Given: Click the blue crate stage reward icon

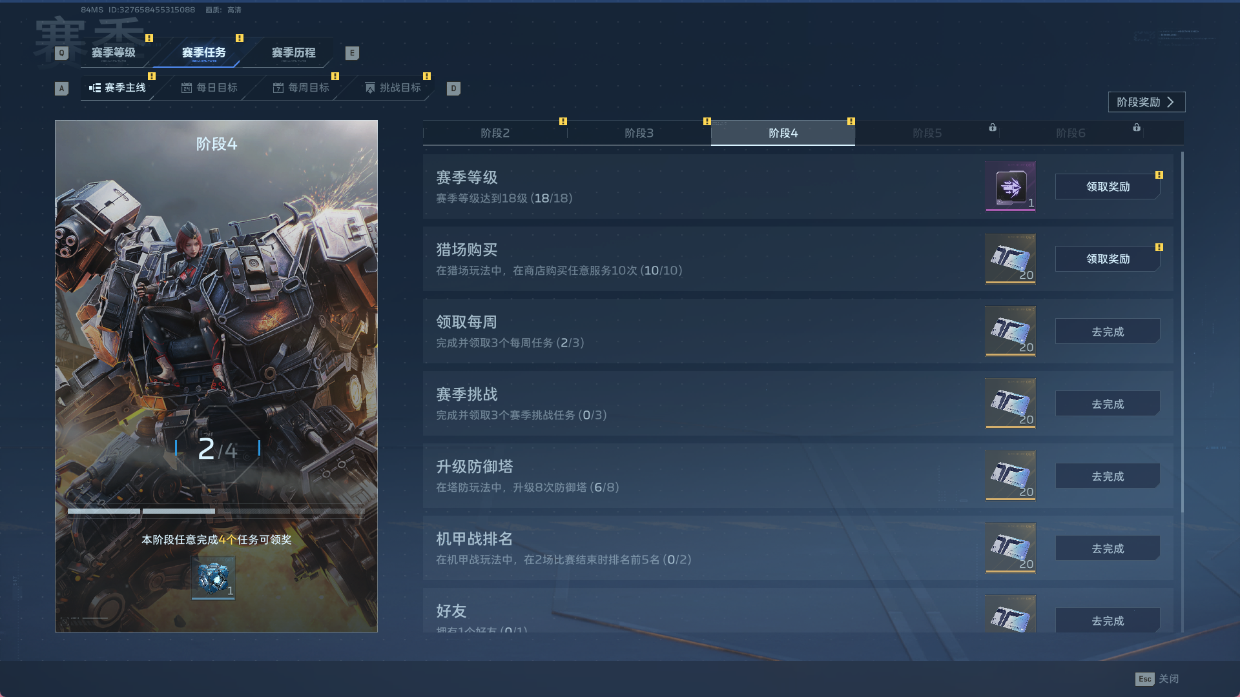Looking at the screenshot, I should (x=213, y=578).
